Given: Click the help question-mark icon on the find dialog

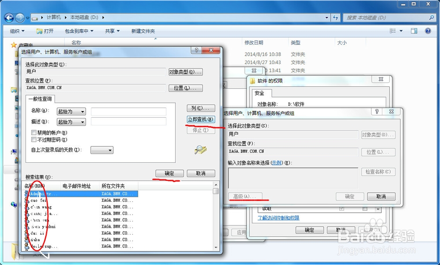Looking at the screenshot, I should point(196,50).
